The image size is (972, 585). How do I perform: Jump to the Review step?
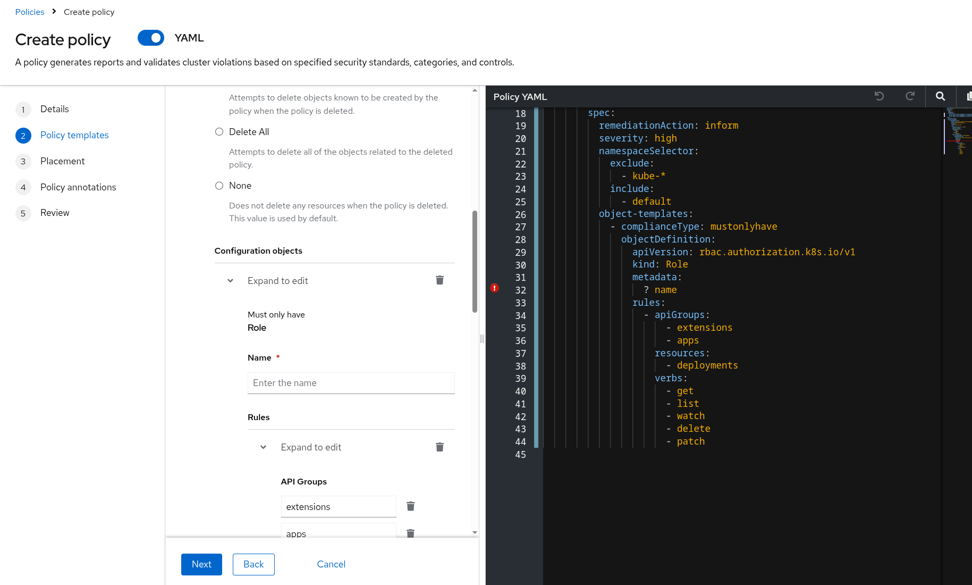click(x=55, y=213)
